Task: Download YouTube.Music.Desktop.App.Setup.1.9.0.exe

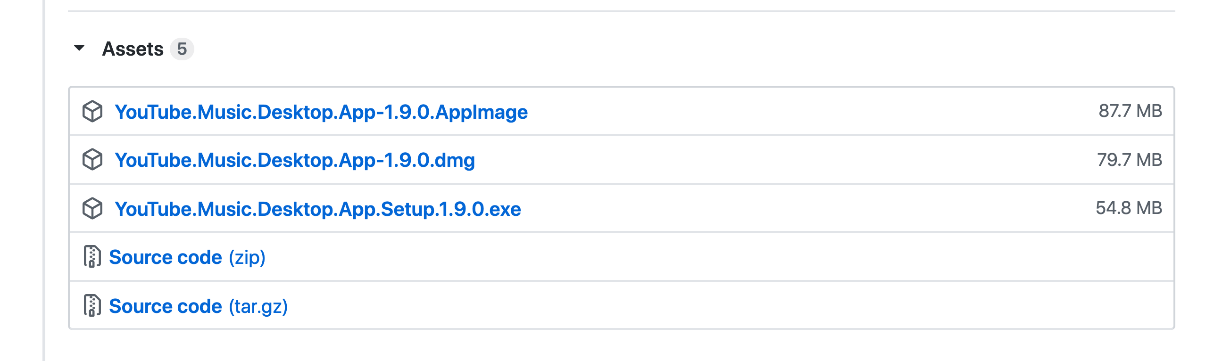Action: [x=318, y=209]
